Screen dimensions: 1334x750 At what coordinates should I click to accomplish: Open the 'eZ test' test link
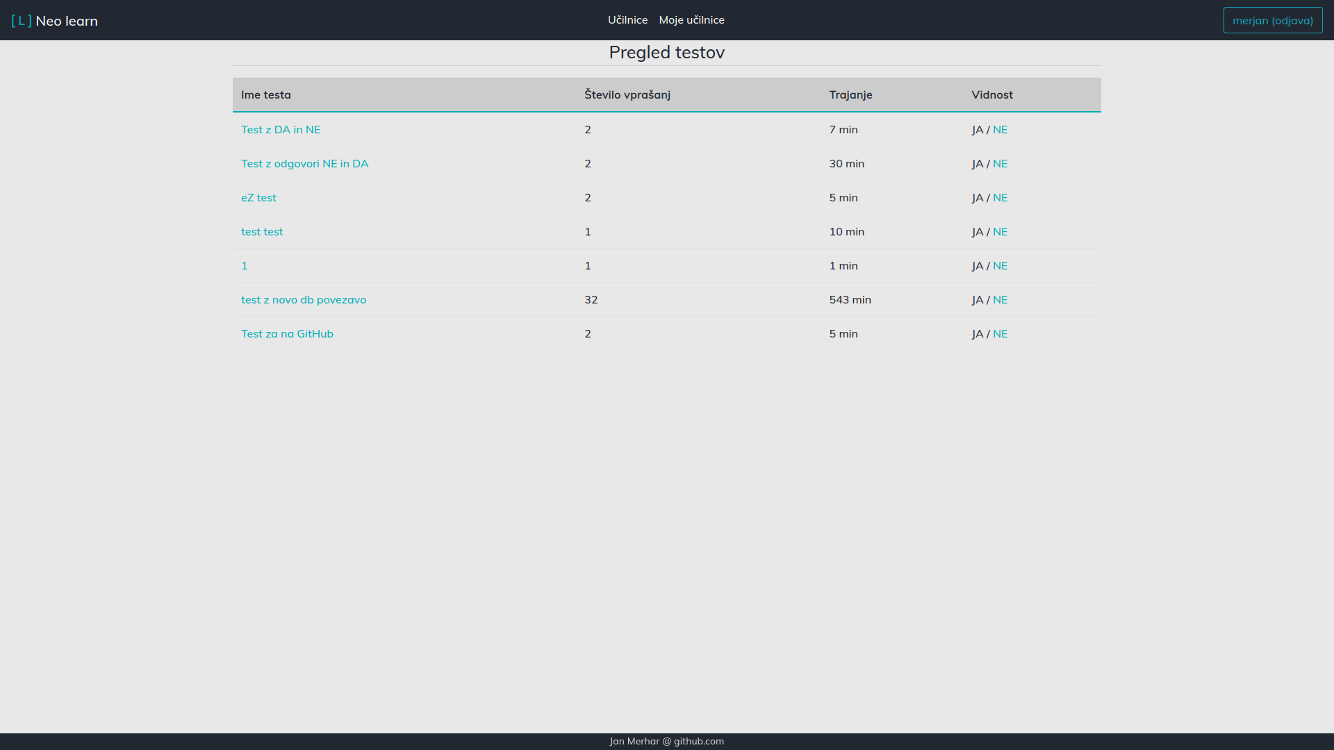point(258,198)
